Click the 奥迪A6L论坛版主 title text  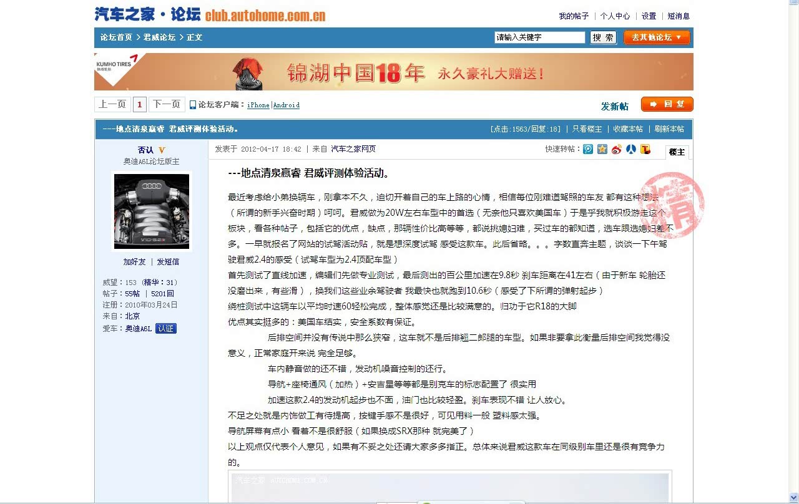(152, 162)
